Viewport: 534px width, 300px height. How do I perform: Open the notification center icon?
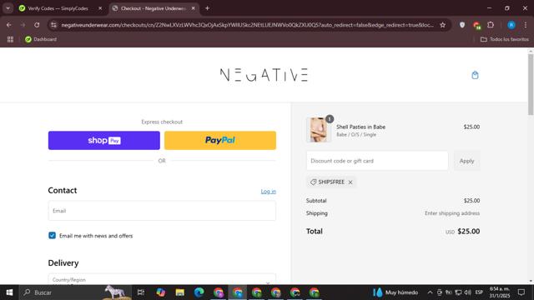click(x=521, y=292)
